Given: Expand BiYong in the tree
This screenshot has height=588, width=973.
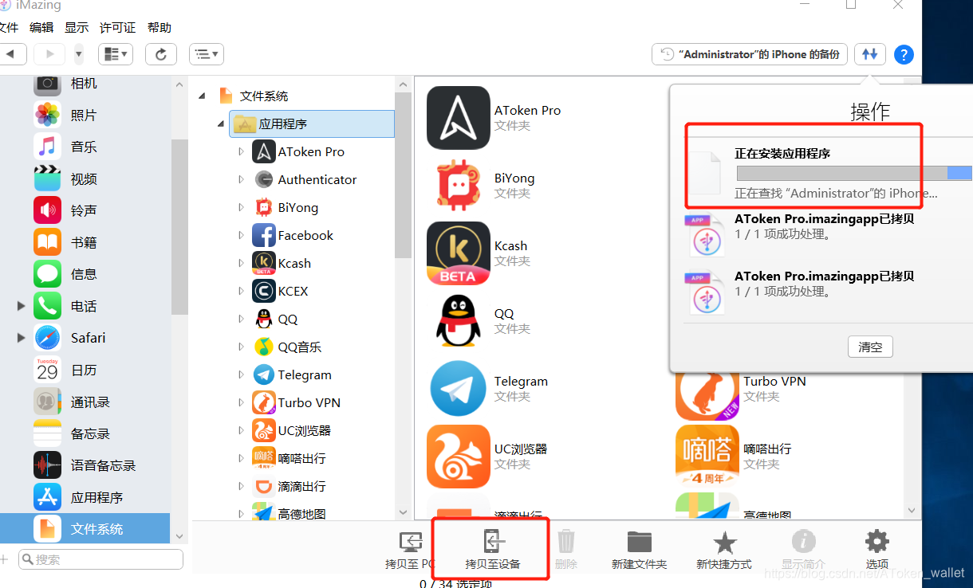Looking at the screenshot, I should tap(241, 207).
